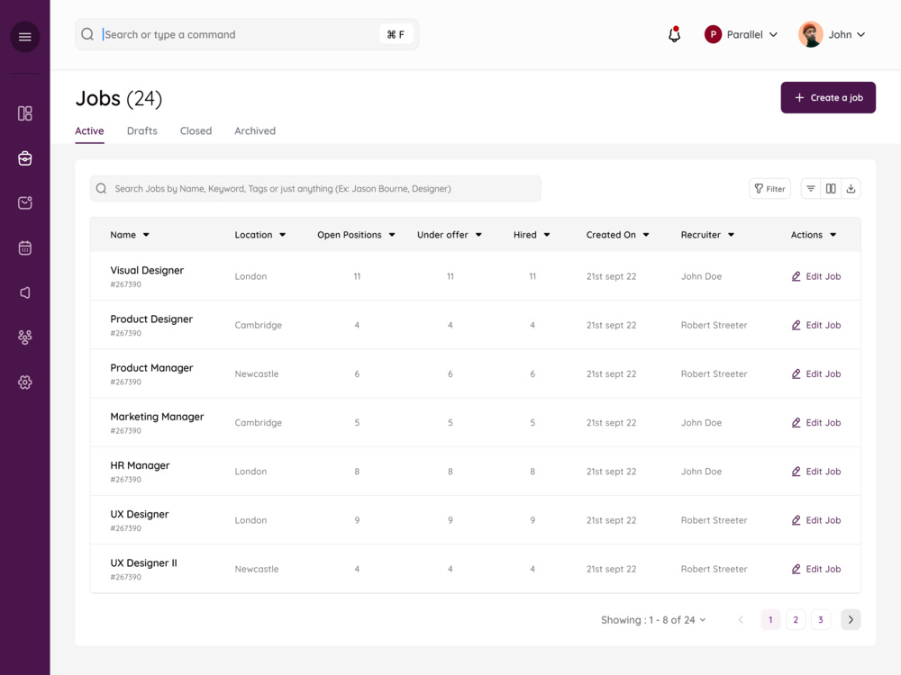This screenshot has height=675, width=901.
Task: Open Hired column dropdown arrow
Action: 547,235
